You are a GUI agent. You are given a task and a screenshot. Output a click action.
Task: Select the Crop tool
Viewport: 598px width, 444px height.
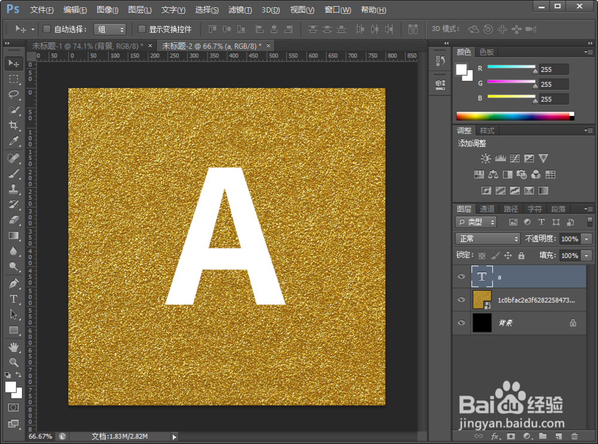click(x=14, y=125)
